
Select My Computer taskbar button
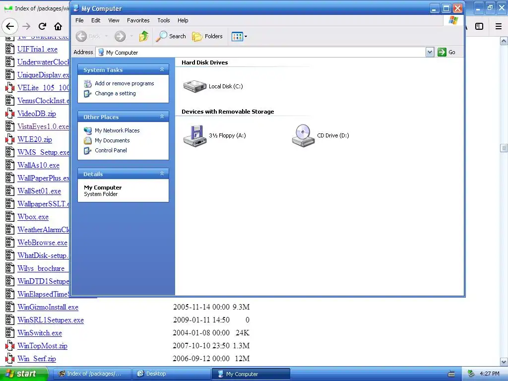click(251, 374)
